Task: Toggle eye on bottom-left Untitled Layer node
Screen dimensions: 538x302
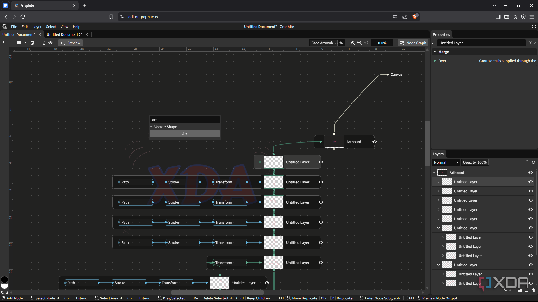Action: click(x=267, y=283)
